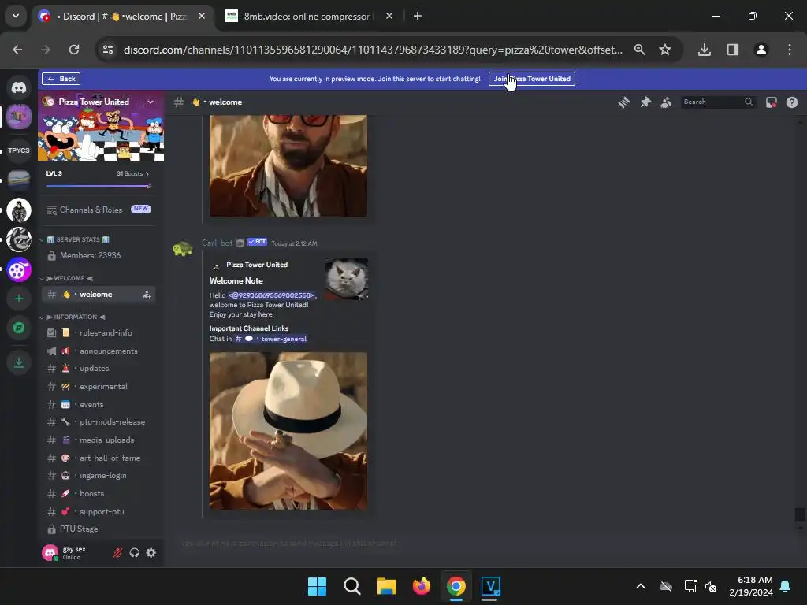Go back in browser history
Viewport: 807px width, 605px height.
click(x=17, y=50)
